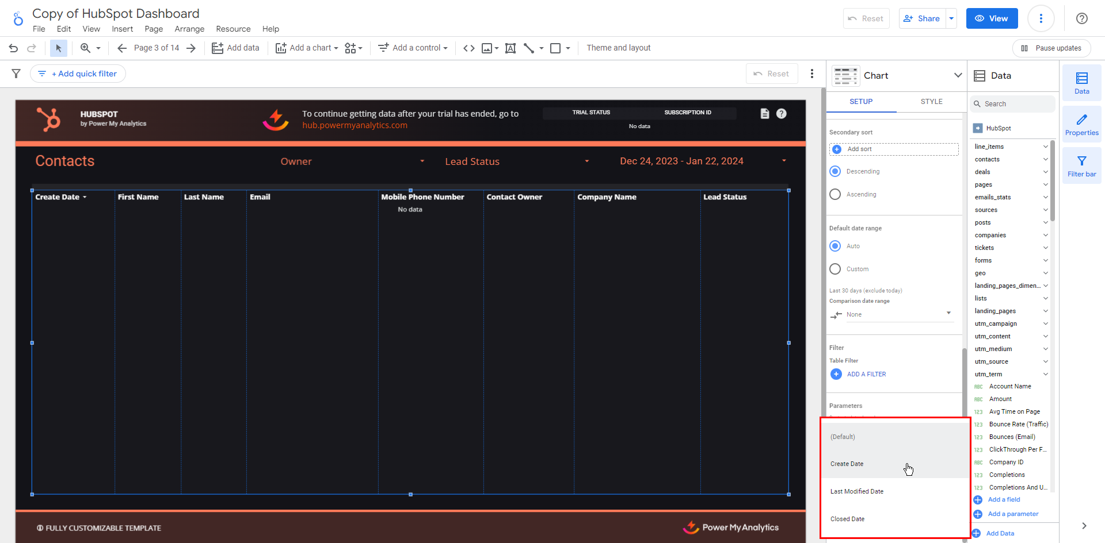The image size is (1105, 543).
Task: Select the selection mode cursor tool
Action: coord(58,48)
